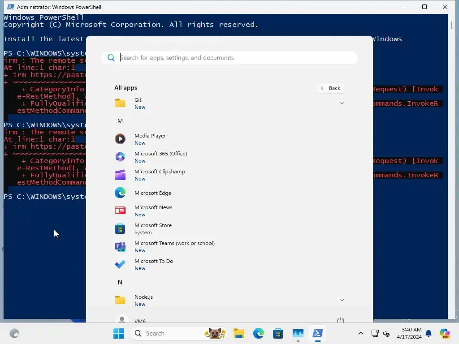Viewport: 459px width, 344px height.
Task: Open Microsoft To Do icon
Action: [x=120, y=264]
